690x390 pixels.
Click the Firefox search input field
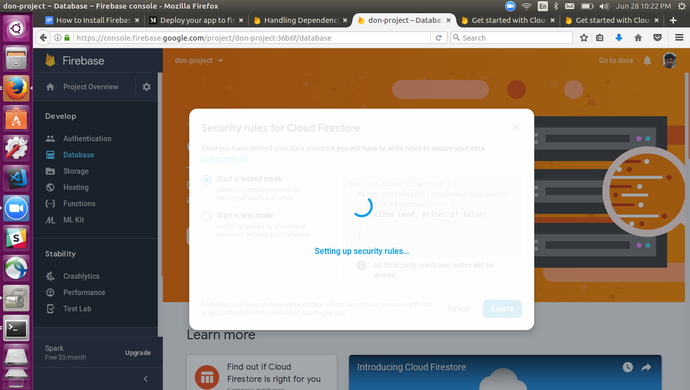(511, 38)
